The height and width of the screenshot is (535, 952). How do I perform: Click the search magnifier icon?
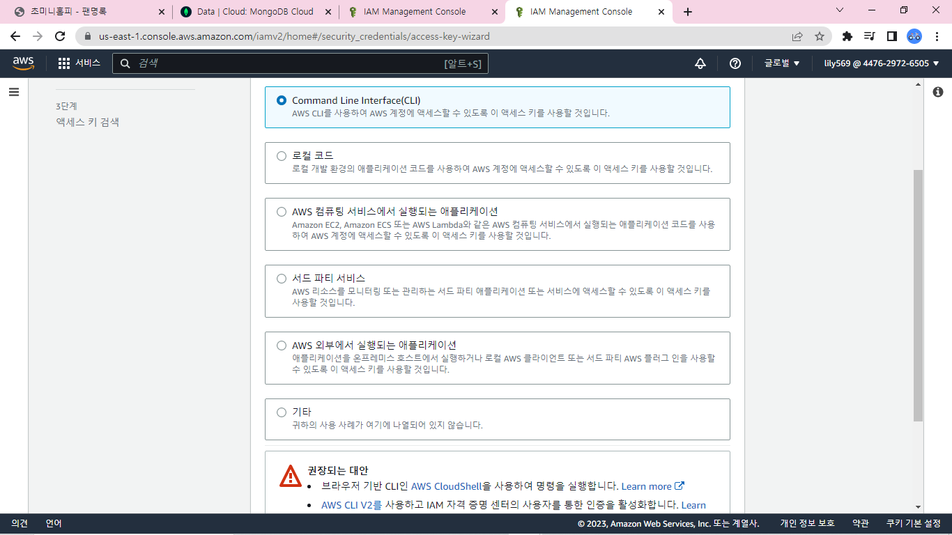(125, 63)
